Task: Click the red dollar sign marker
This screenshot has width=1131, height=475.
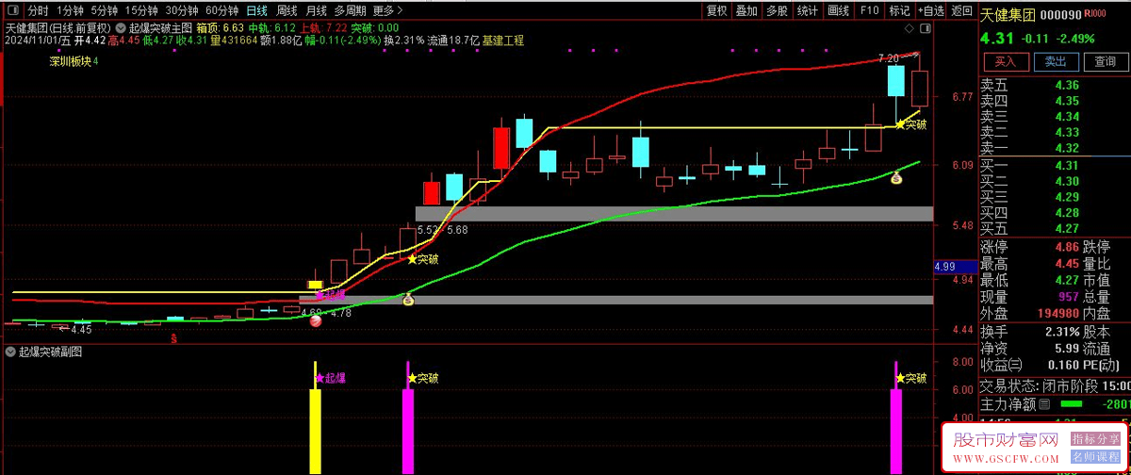Action: click(x=173, y=336)
